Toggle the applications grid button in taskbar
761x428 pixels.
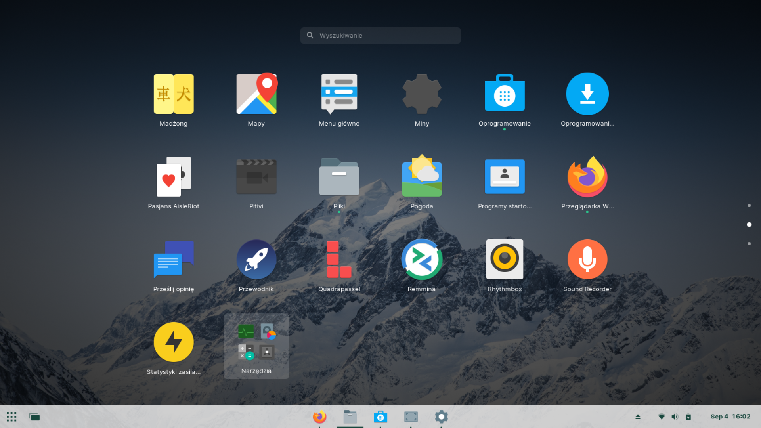pos(11,417)
